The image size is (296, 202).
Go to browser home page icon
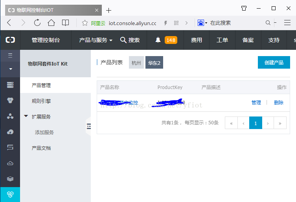pyautogui.click(x=51, y=23)
